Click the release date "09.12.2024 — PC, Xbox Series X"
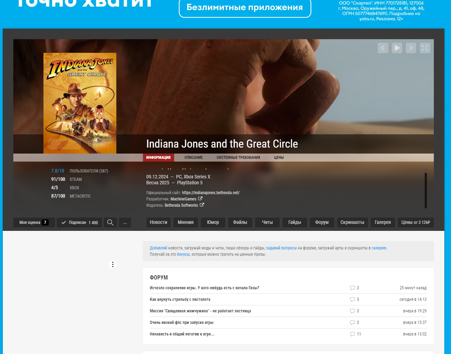This screenshot has height=354, width=451. 178,177
